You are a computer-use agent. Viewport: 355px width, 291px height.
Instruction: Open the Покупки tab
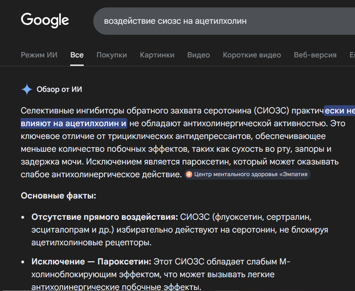[112, 55]
